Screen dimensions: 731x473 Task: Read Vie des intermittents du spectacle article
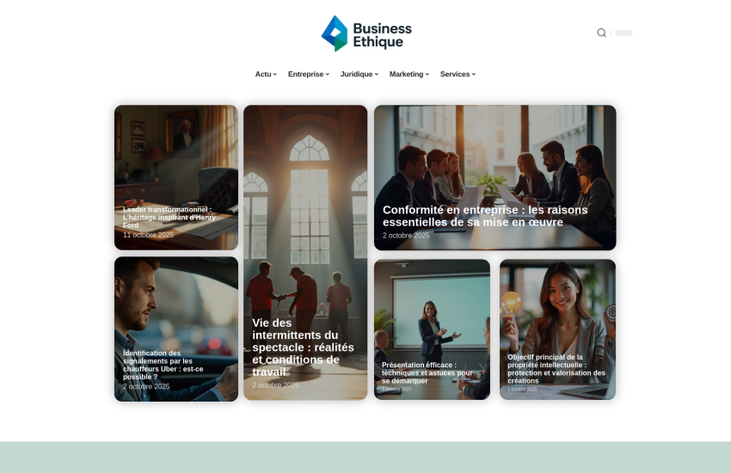point(303,347)
